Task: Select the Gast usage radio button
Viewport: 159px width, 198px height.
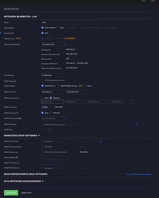Action: tap(58, 28)
